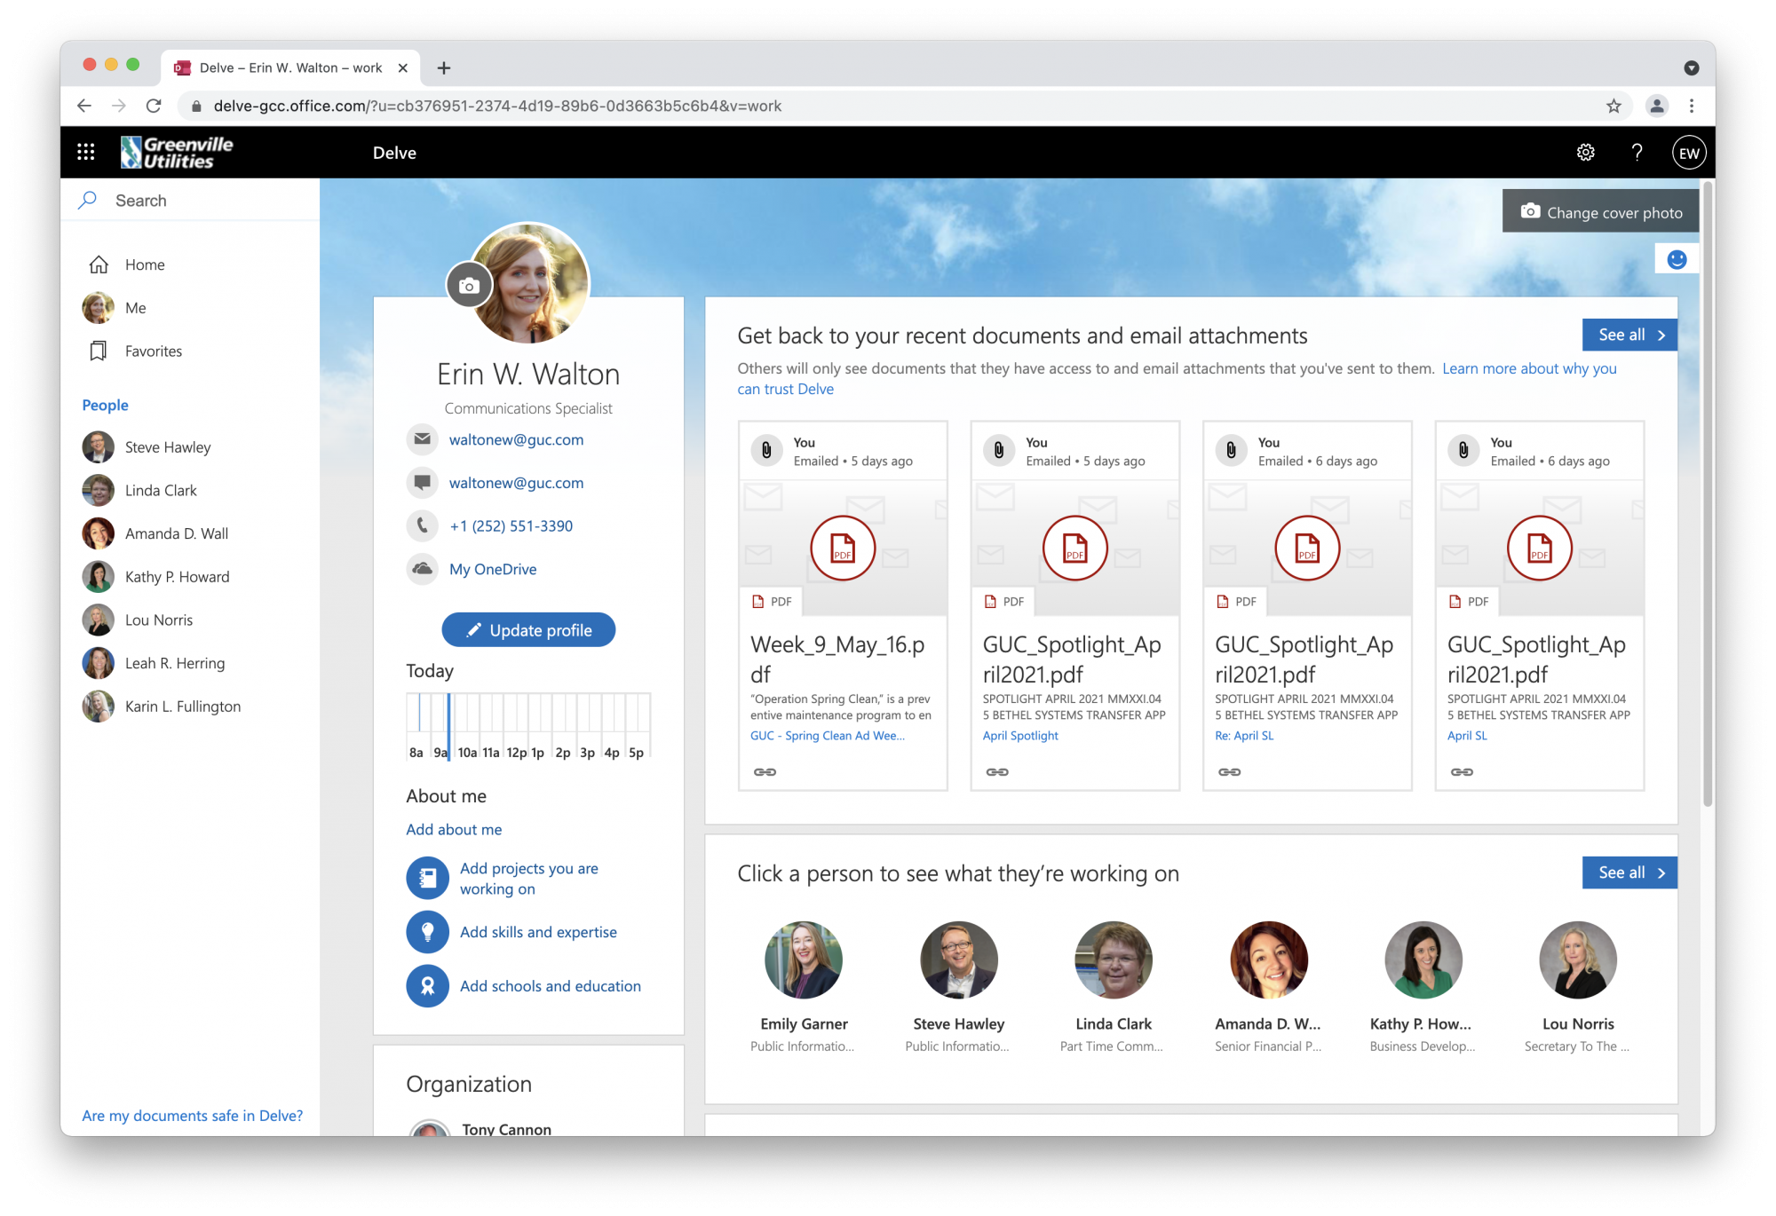Go back in browser history
Screen dimensions: 1776x1216
[x=84, y=107]
